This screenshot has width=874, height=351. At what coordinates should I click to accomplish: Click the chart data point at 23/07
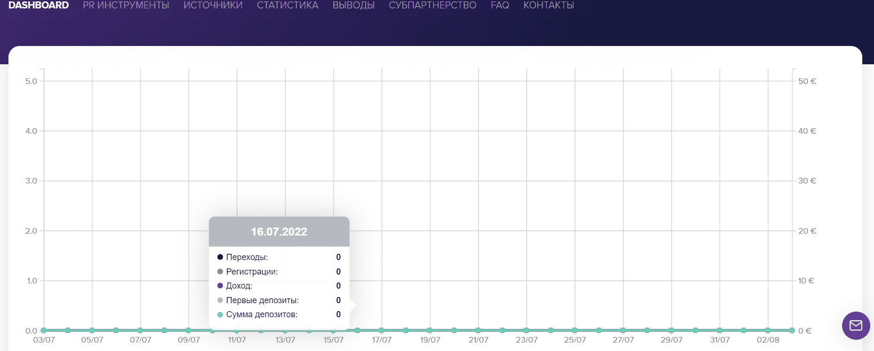[527, 330]
